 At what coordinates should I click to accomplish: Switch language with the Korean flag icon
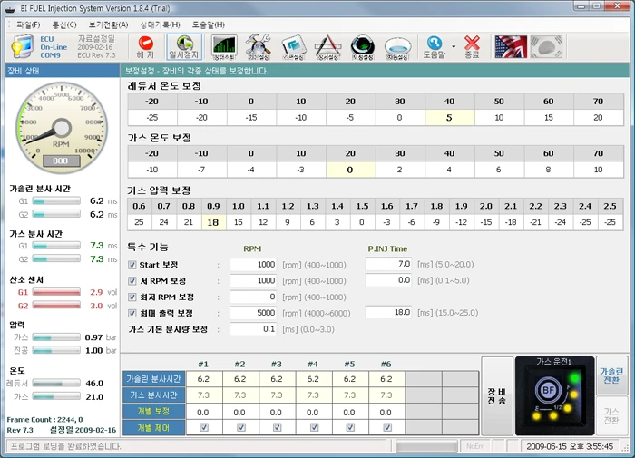[546, 47]
